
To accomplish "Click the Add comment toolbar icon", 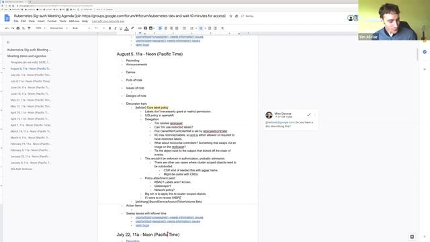I will pyautogui.click(x=145, y=28).
